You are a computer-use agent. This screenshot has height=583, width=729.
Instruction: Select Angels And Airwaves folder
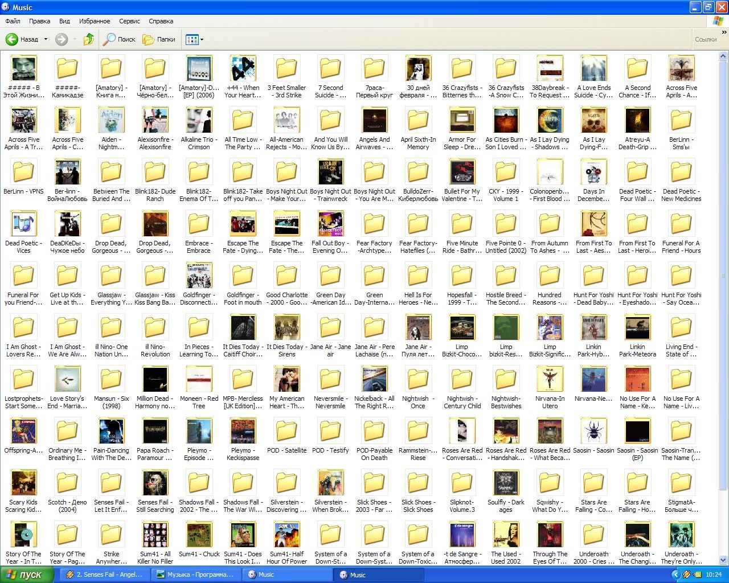click(374, 129)
